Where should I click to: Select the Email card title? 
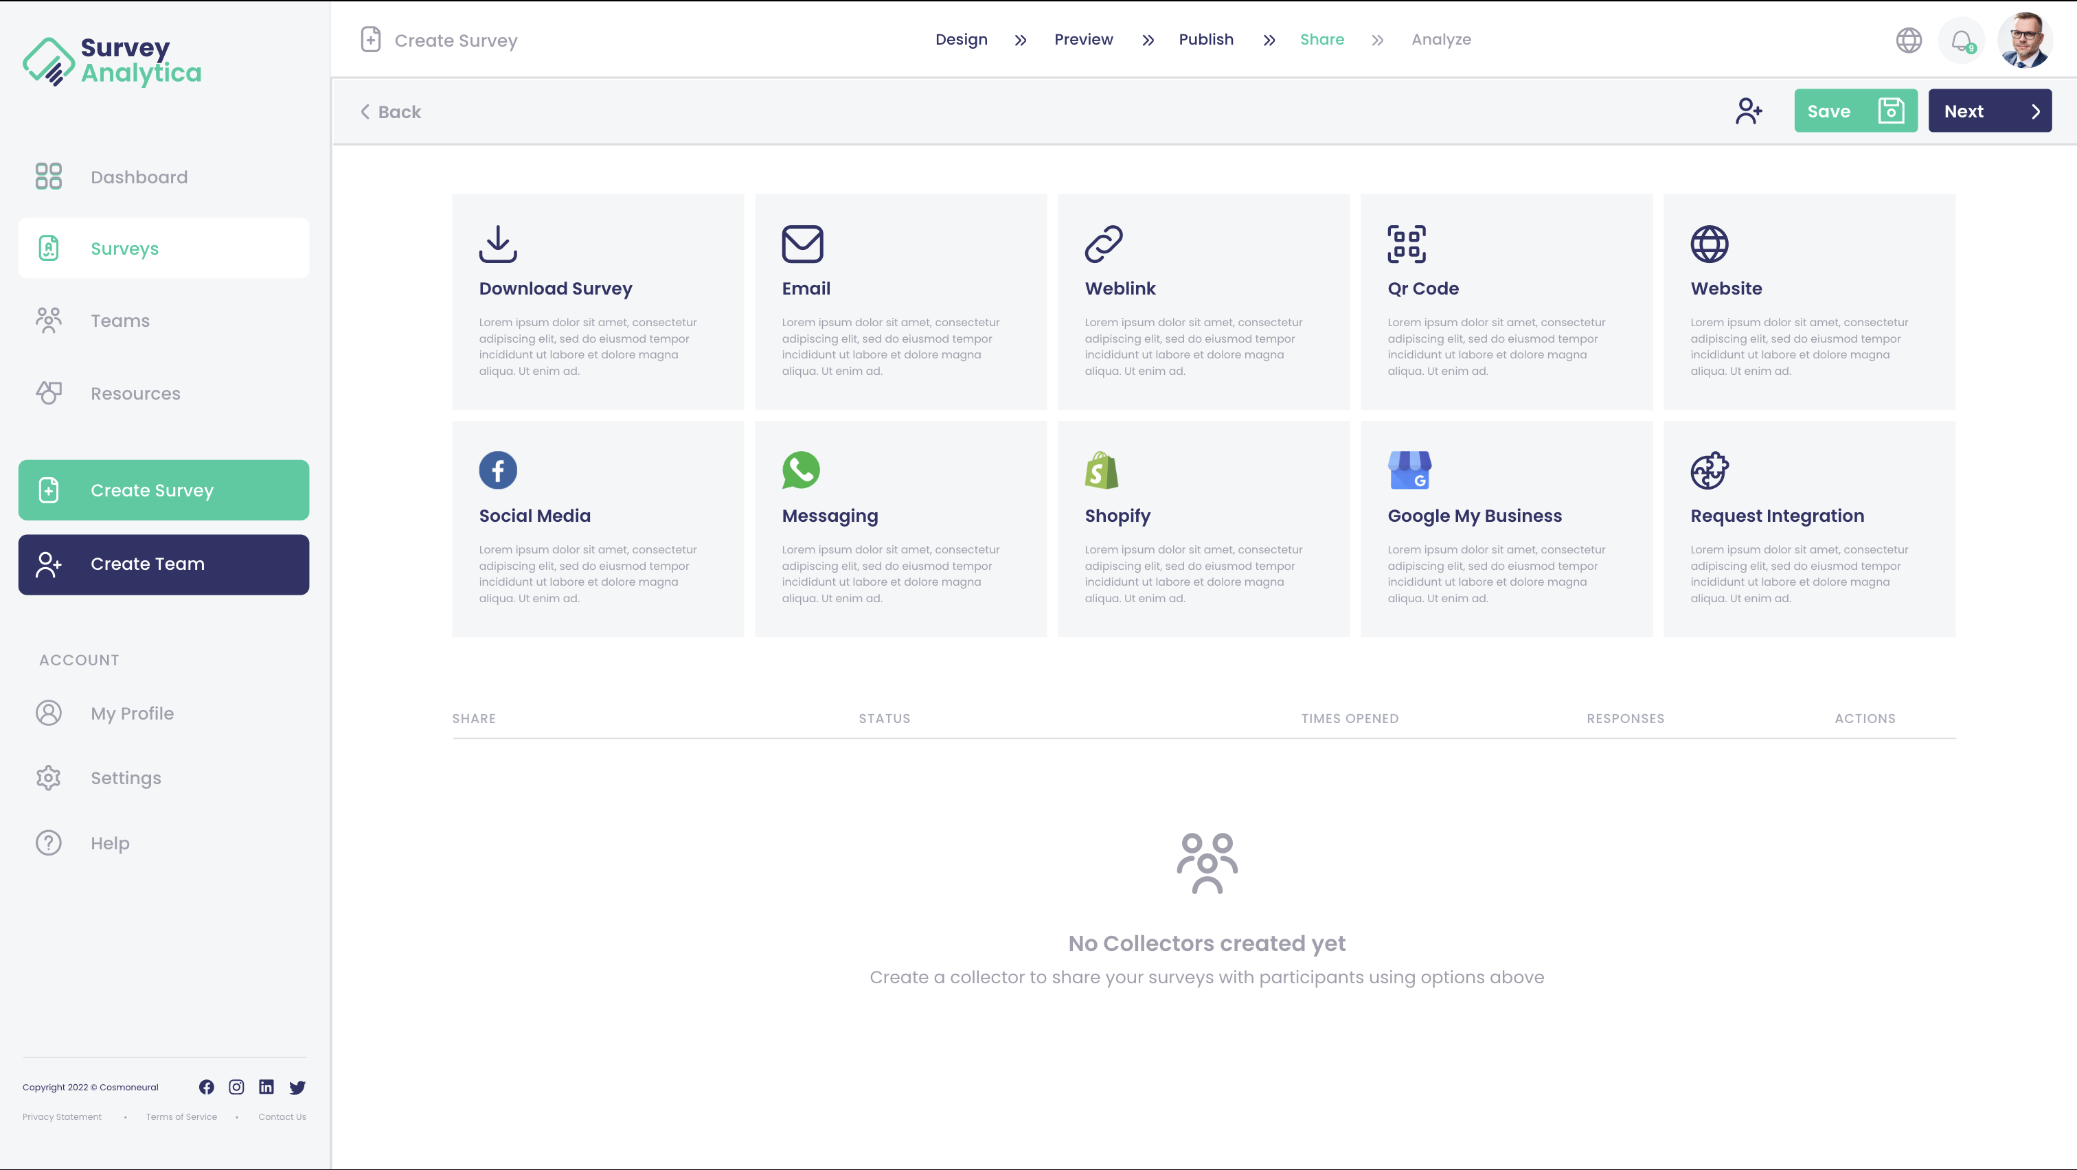806,288
